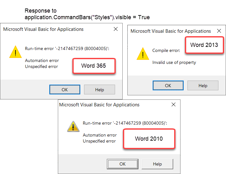The image size is (226, 174).
Task: Click OK in the Word 2010 error dialog
Action: coord(123,164)
